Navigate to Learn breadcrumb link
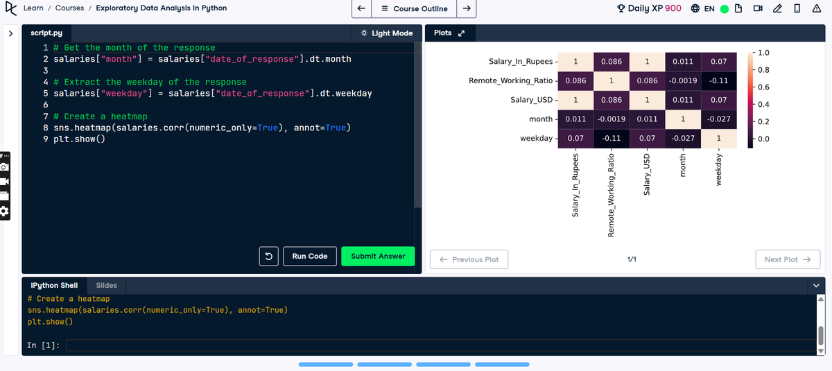This screenshot has width=832, height=371. pyautogui.click(x=33, y=8)
